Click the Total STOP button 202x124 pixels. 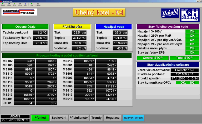(184, 58)
